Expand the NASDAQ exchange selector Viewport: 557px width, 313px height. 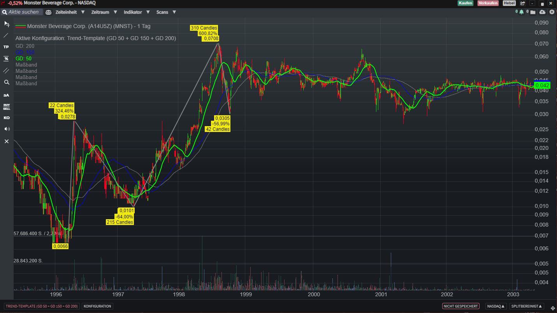496,306
